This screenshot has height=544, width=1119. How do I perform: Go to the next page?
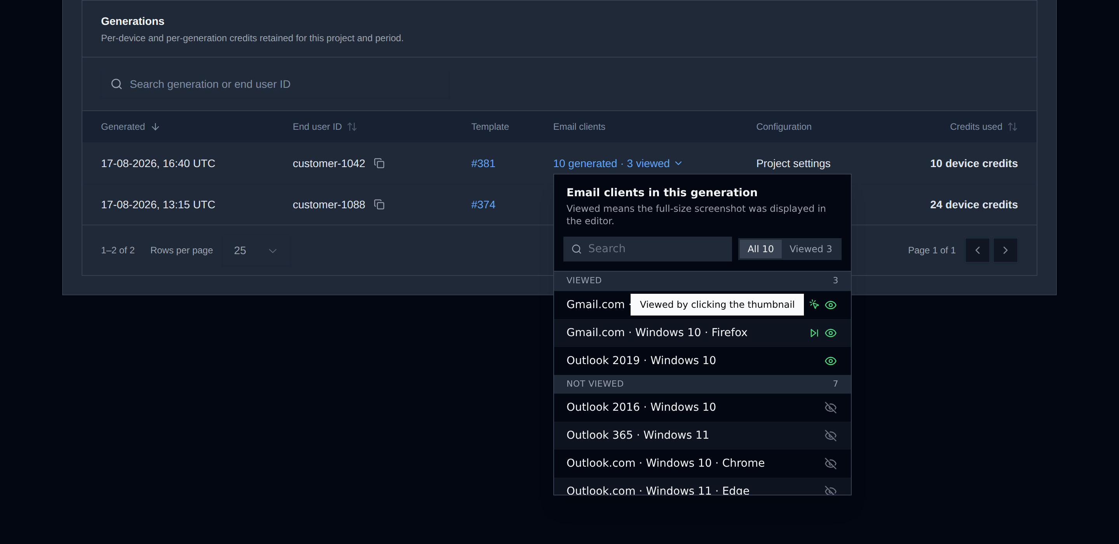(1005, 250)
